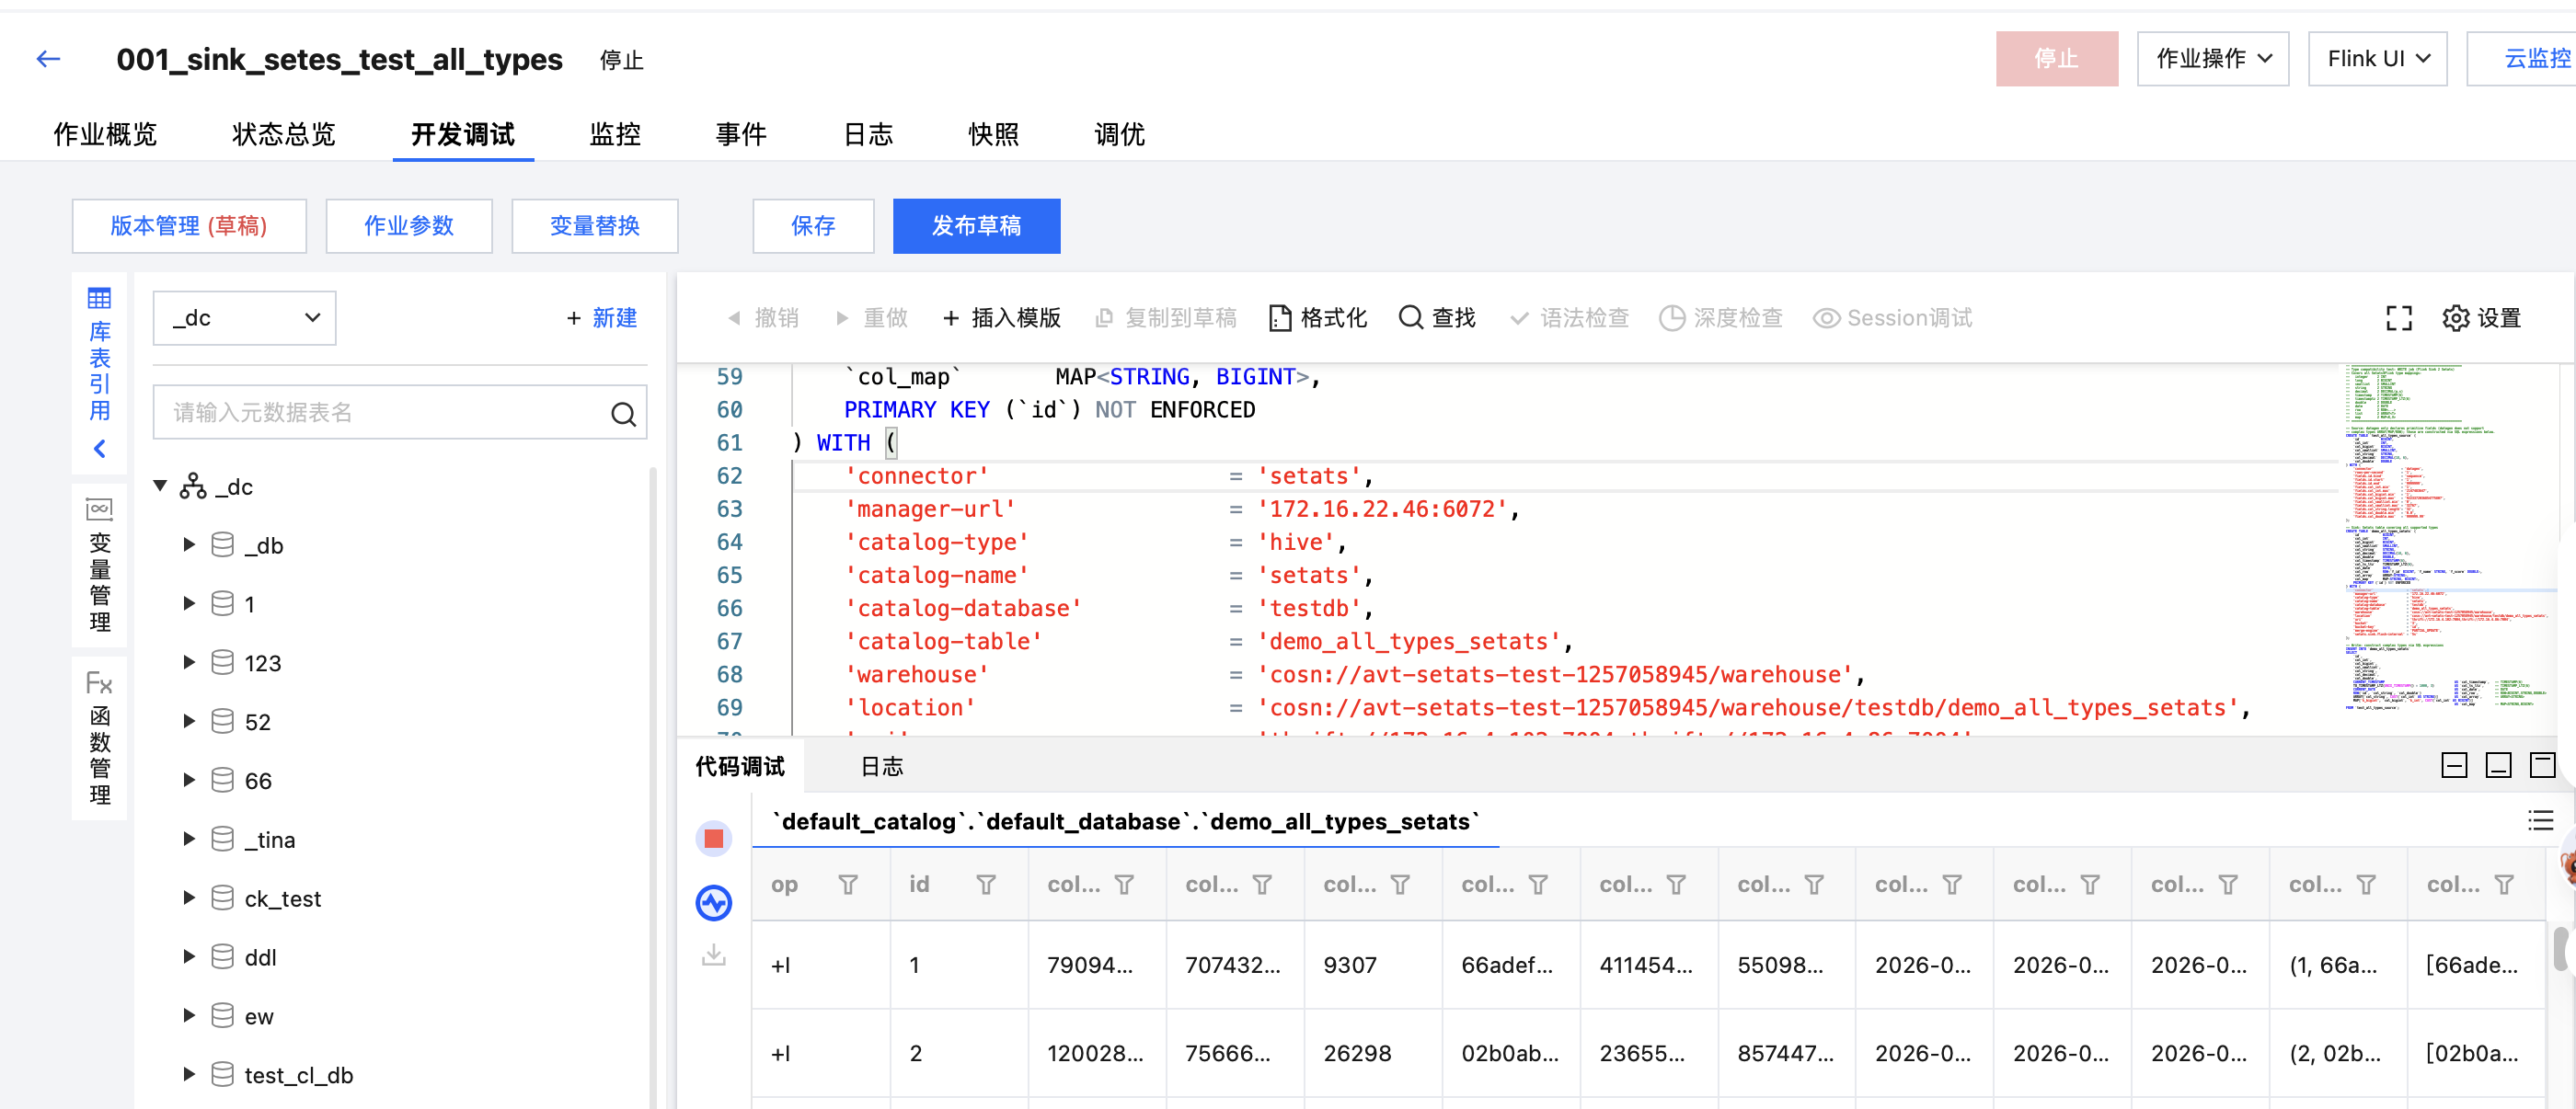Open the 作业操作 dropdown
2576x1109 pixels.
(2213, 59)
